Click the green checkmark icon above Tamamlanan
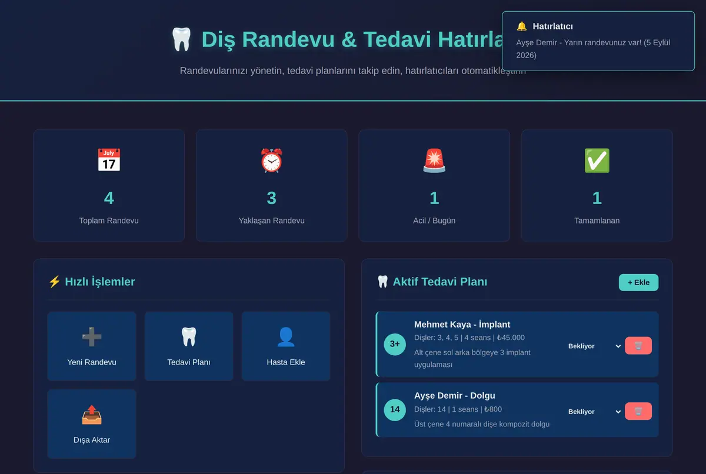Image resolution: width=706 pixels, height=474 pixels. (597, 160)
